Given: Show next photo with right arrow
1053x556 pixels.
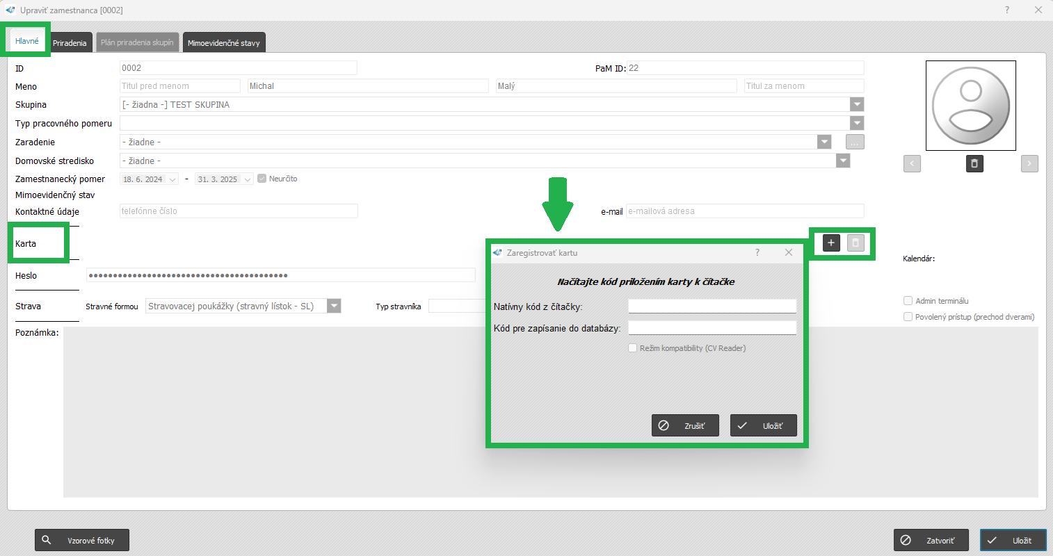Looking at the screenshot, I should (x=1029, y=163).
